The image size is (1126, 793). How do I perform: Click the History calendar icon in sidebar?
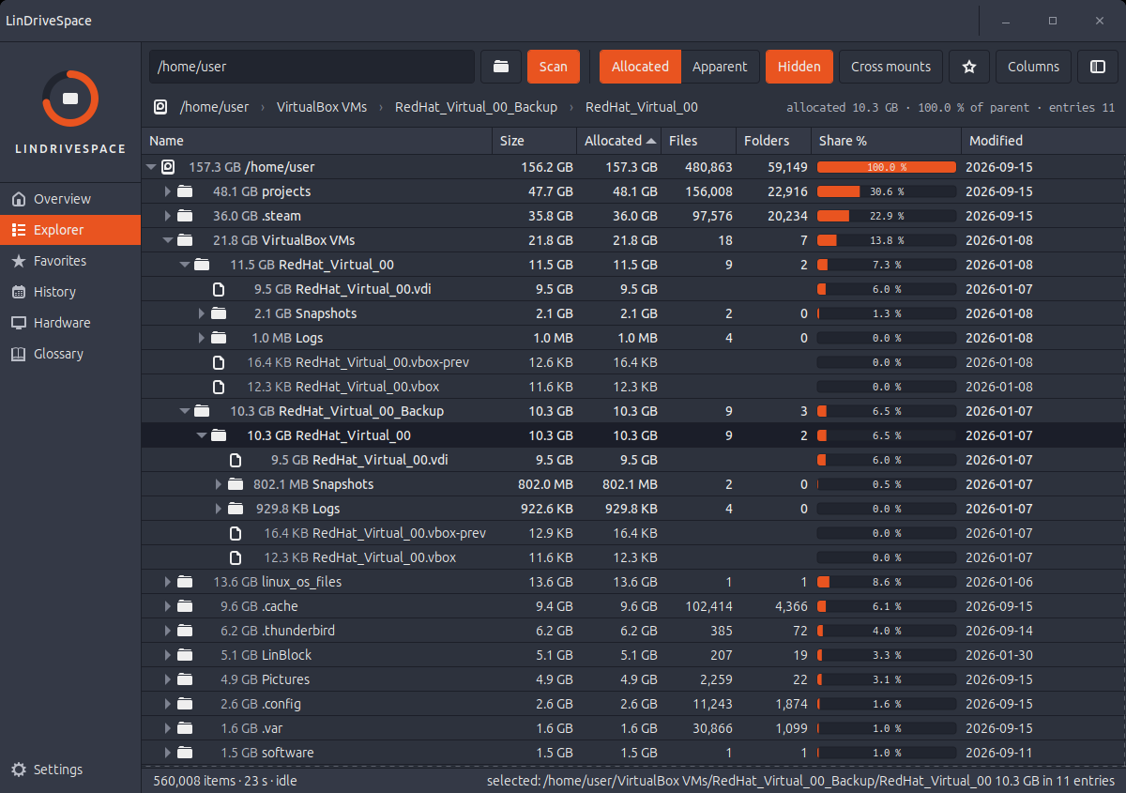pos(18,292)
